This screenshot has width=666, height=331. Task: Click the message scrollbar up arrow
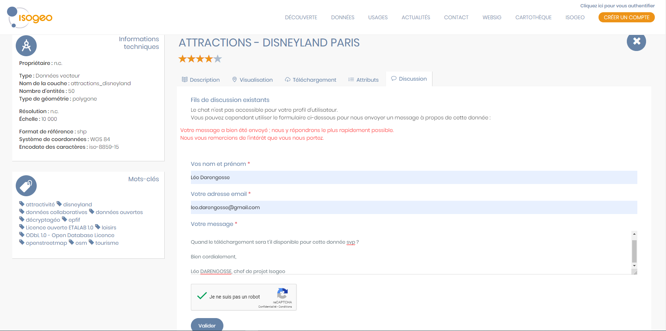tap(634, 234)
